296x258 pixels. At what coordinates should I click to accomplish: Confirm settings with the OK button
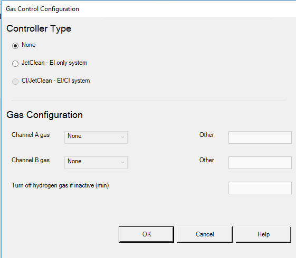pos(146,234)
